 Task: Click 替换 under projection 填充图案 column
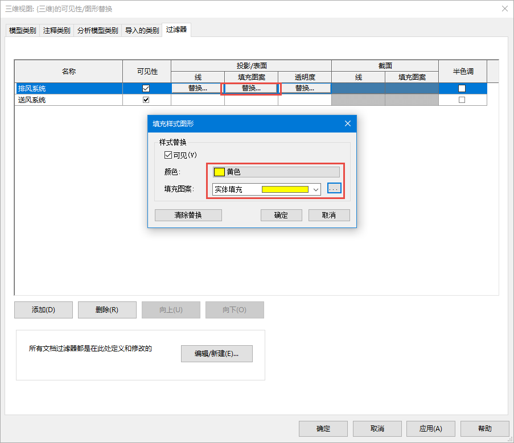(251, 88)
